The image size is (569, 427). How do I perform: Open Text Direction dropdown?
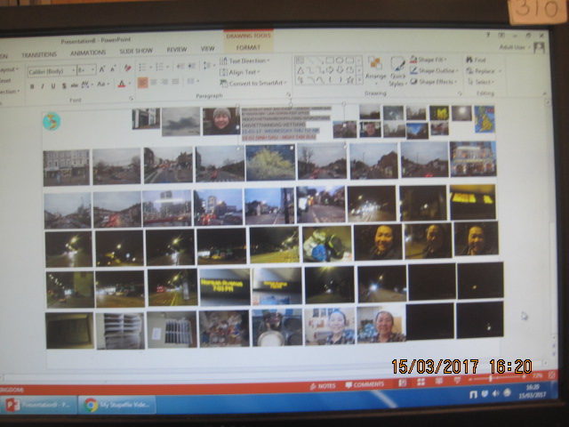tap(245, 61)
